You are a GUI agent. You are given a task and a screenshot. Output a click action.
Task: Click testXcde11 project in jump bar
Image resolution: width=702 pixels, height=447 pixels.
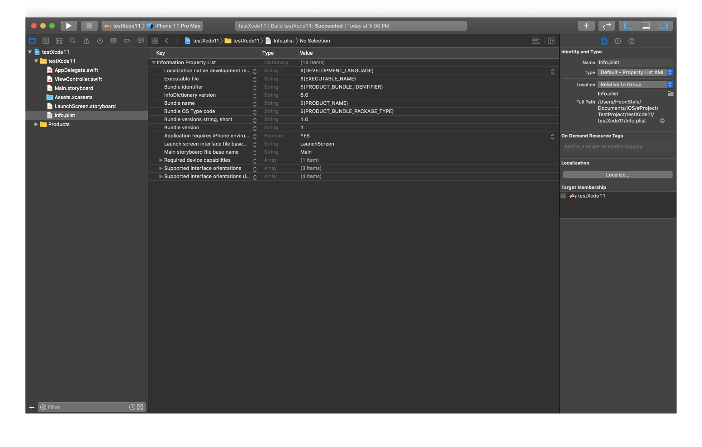[x=202, y=41]
